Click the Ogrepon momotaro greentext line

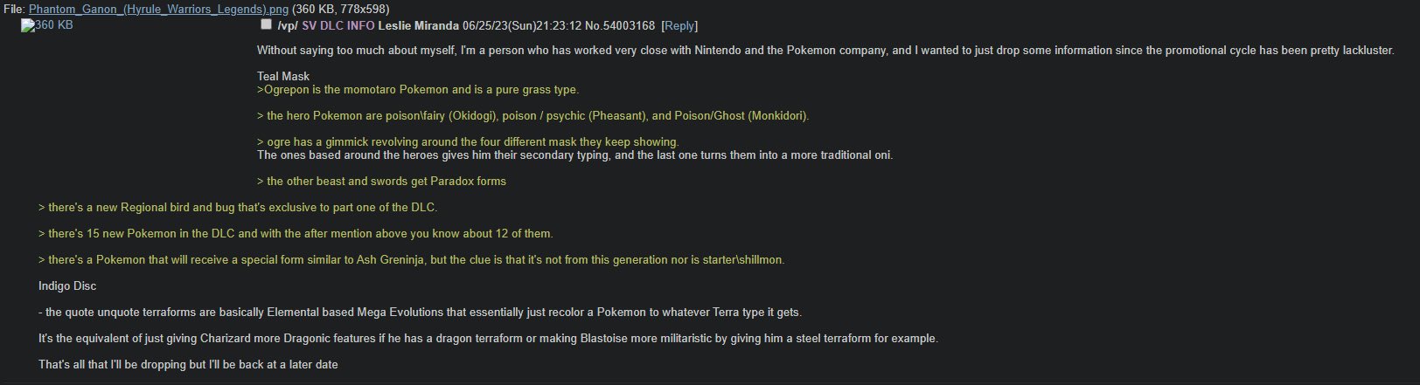(x=418, y=90)
